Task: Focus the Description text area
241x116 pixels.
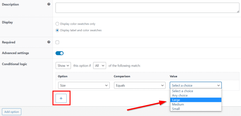Action: 147,8
